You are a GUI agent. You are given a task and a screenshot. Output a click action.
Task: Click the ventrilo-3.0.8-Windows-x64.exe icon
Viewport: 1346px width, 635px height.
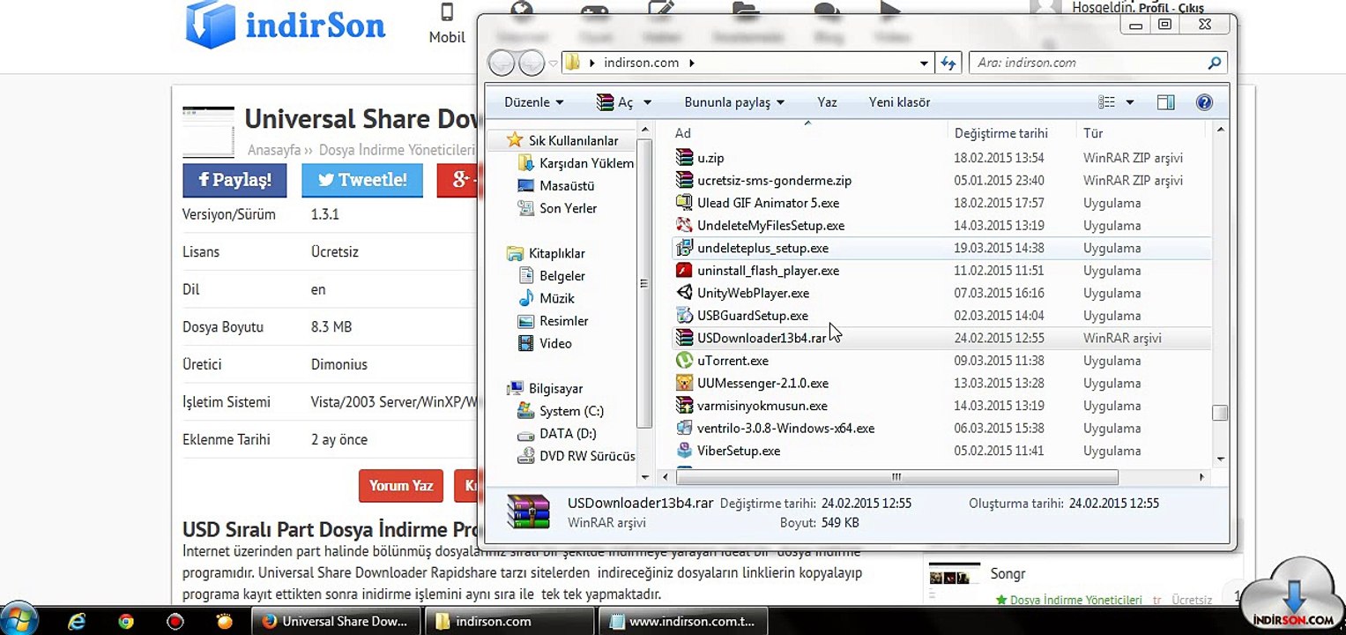point(684,428)
